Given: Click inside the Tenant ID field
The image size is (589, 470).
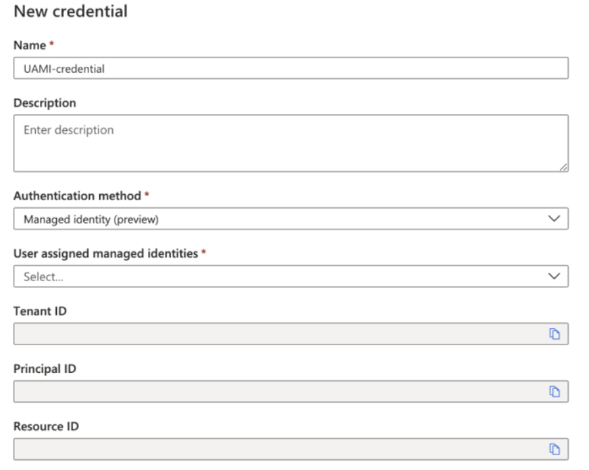Looking at the screenshot, I should pyautogui.click(x=277, y=334).
